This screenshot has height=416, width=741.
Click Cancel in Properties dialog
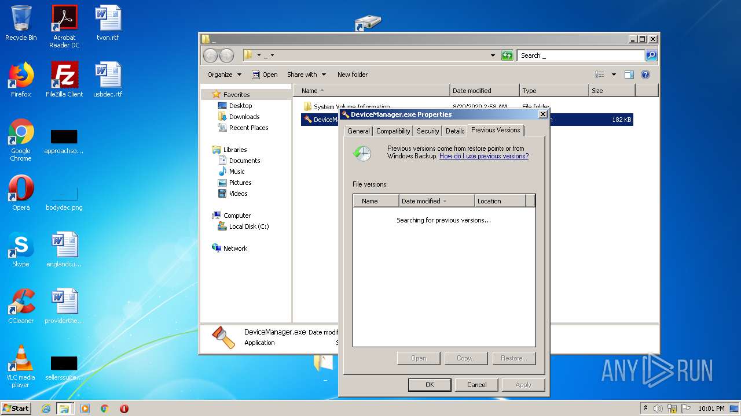click(x=476, y=385)
